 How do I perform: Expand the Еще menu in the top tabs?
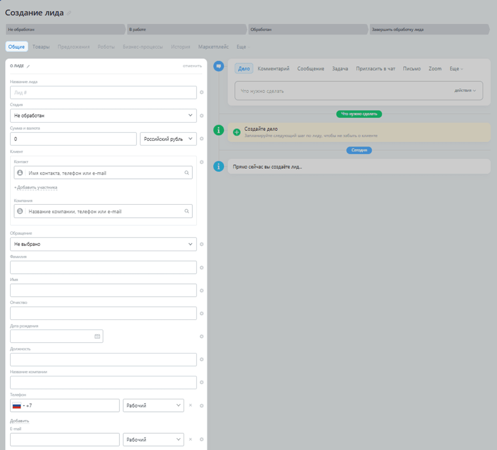(243, 47)
